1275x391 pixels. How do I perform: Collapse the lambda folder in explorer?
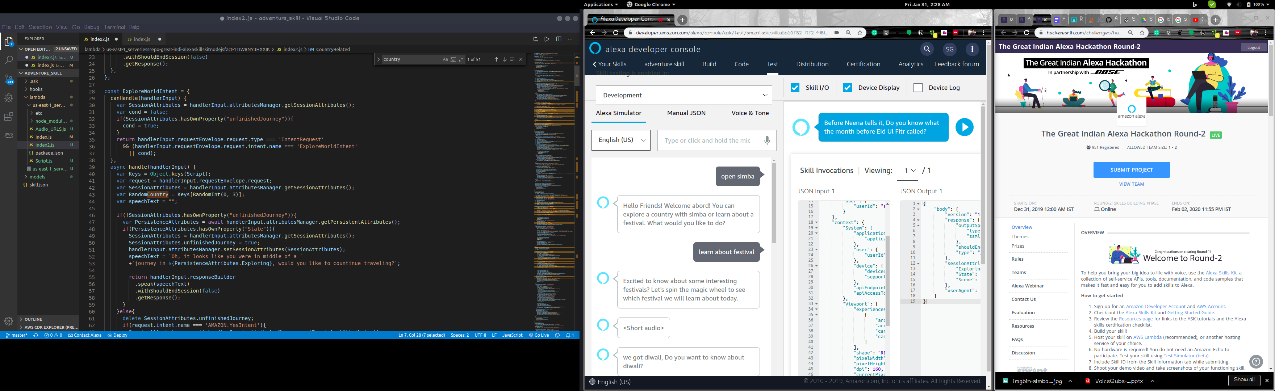click(38, 97)
